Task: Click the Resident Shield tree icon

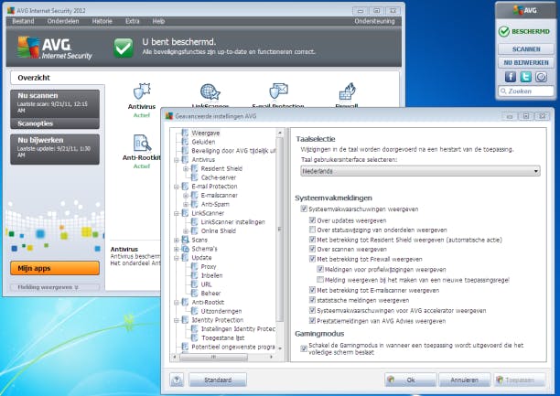Action: click(x=195, y=168)
